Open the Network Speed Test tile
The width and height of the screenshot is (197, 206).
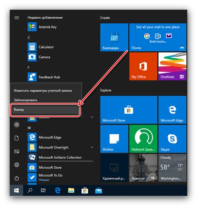click(x=143, y=139)
